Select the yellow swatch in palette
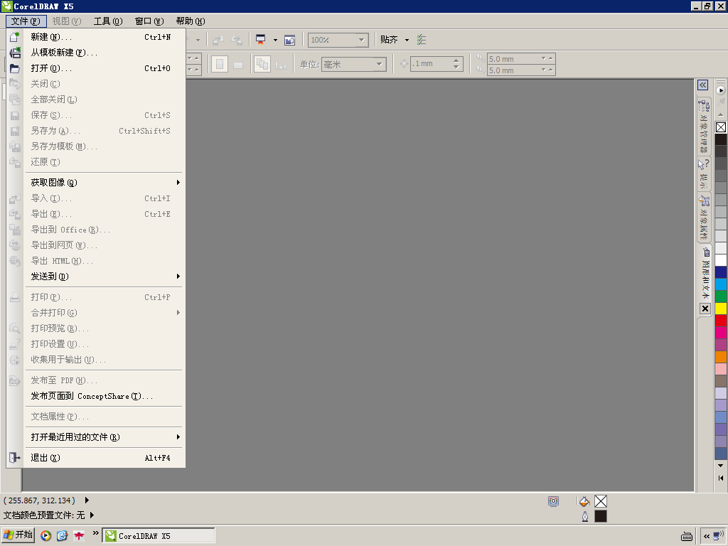 [x=721, y=309]
